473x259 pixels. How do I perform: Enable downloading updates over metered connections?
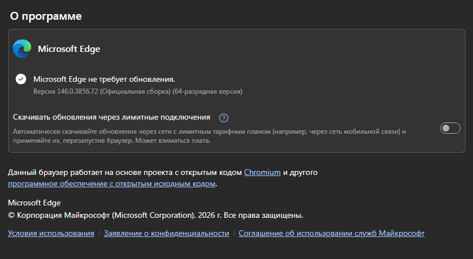(x=450, y=129)
